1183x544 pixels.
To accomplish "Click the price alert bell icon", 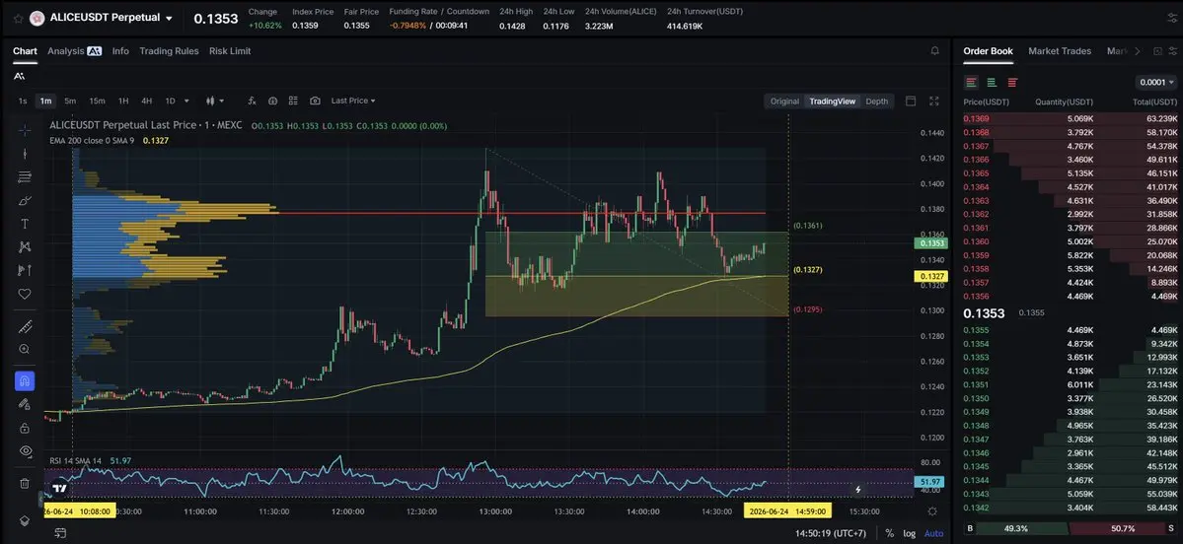I will [x=934, y=51].
